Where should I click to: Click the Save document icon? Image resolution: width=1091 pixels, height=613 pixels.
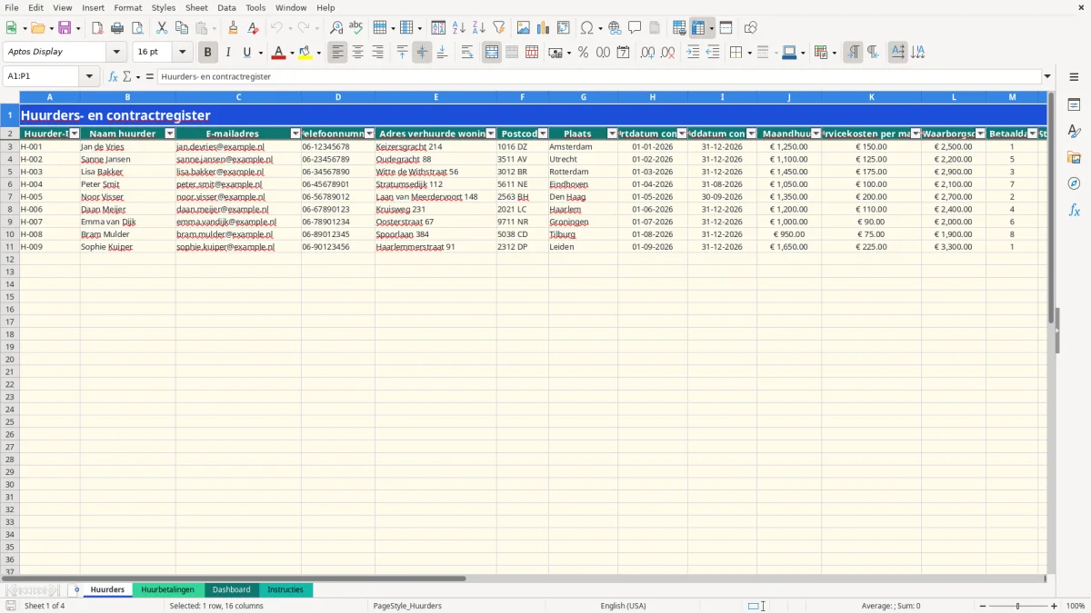(65, 28)
